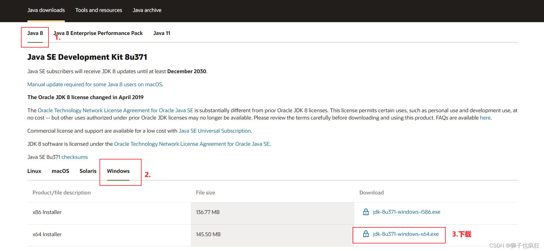
Task: Click the 'x64 Installer' description cell
Action: point(109,235)
